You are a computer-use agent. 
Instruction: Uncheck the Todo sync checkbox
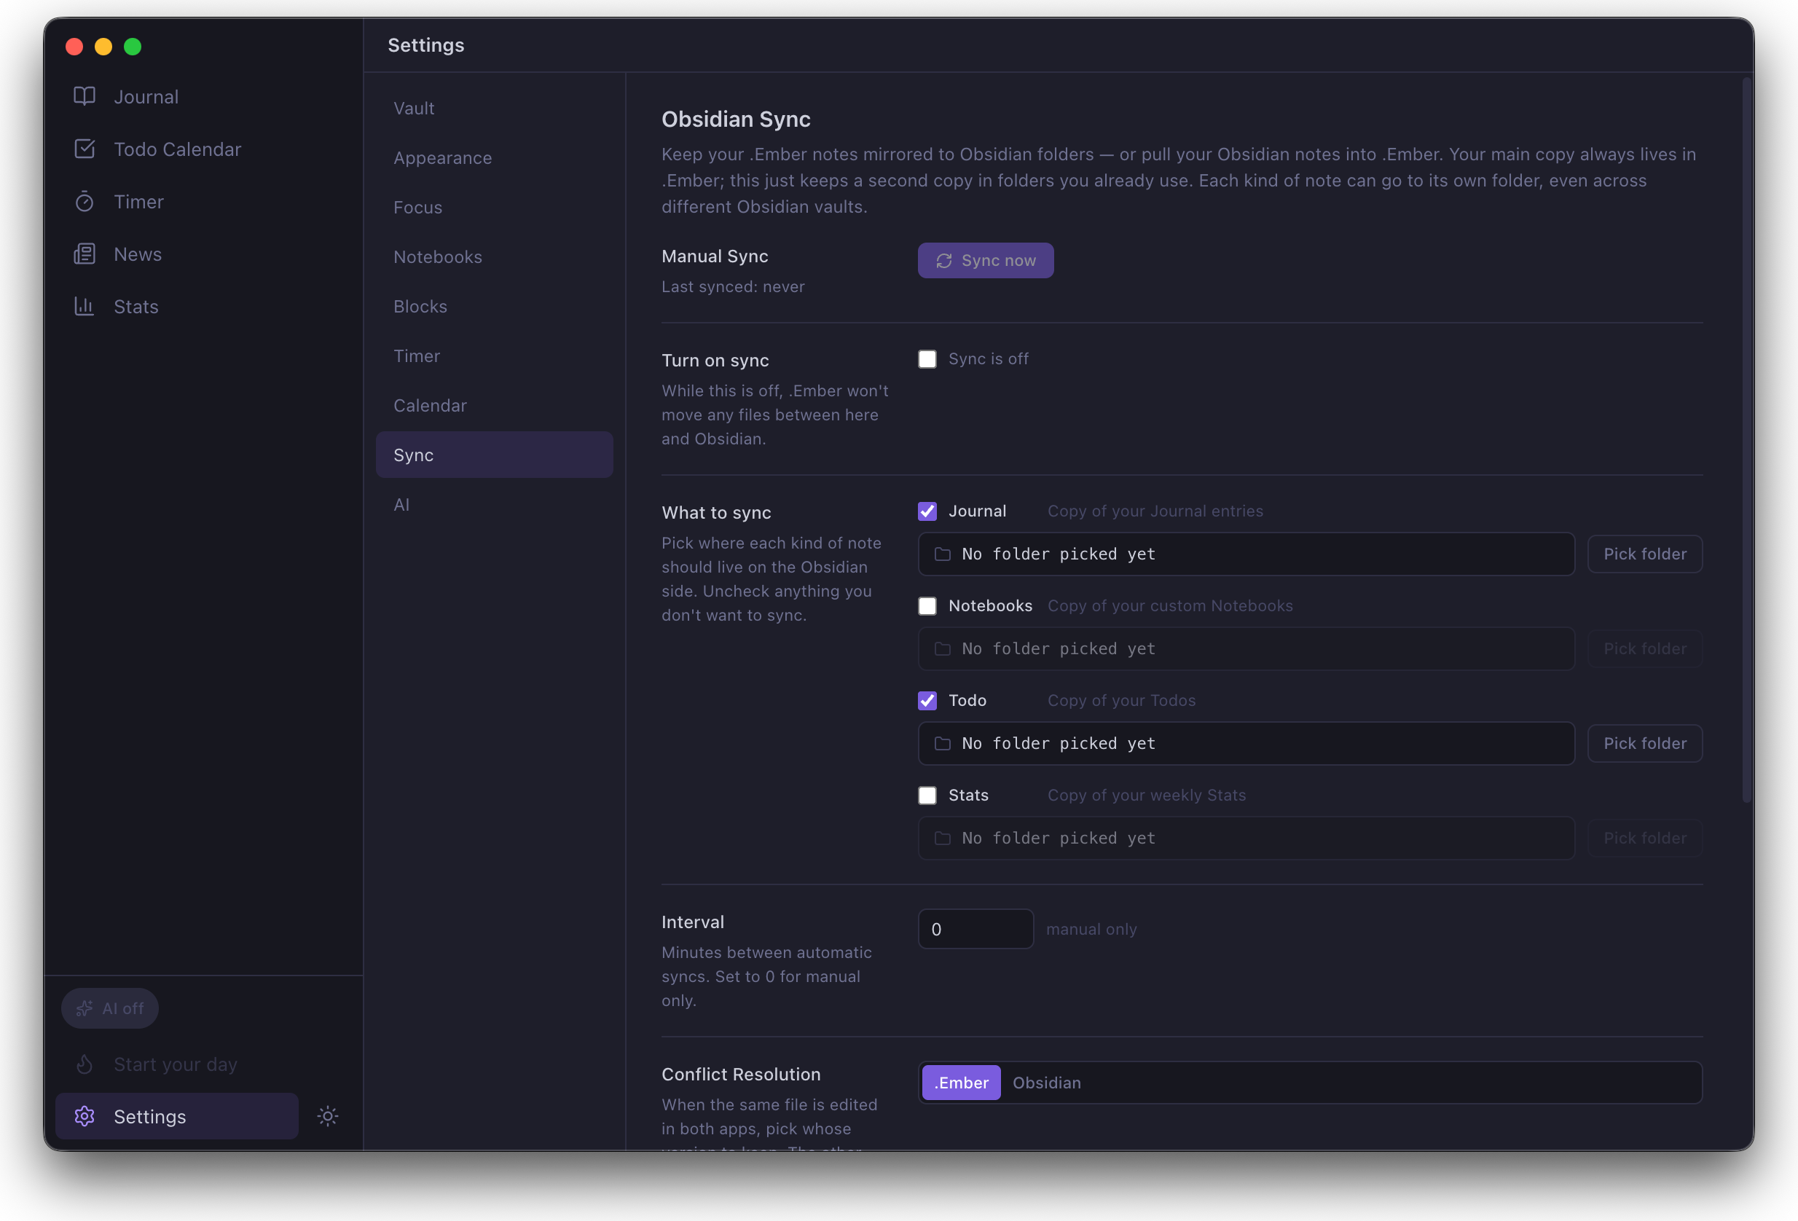(927, 701)
